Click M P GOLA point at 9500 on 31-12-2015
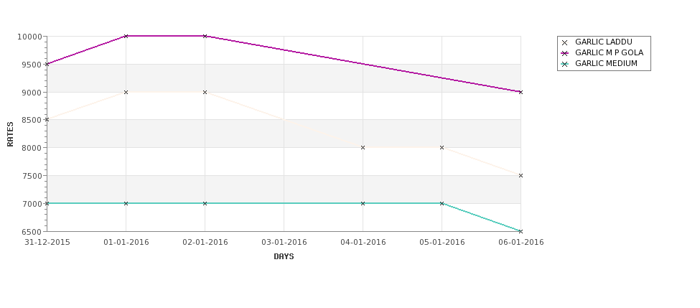This screenshot has width=700, height=308. coord(47,65)
